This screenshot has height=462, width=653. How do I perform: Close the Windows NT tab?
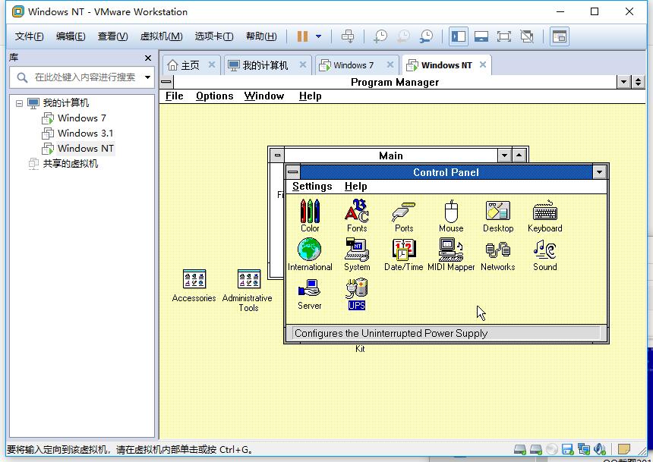pyautogui.click(x=483, y=64)
